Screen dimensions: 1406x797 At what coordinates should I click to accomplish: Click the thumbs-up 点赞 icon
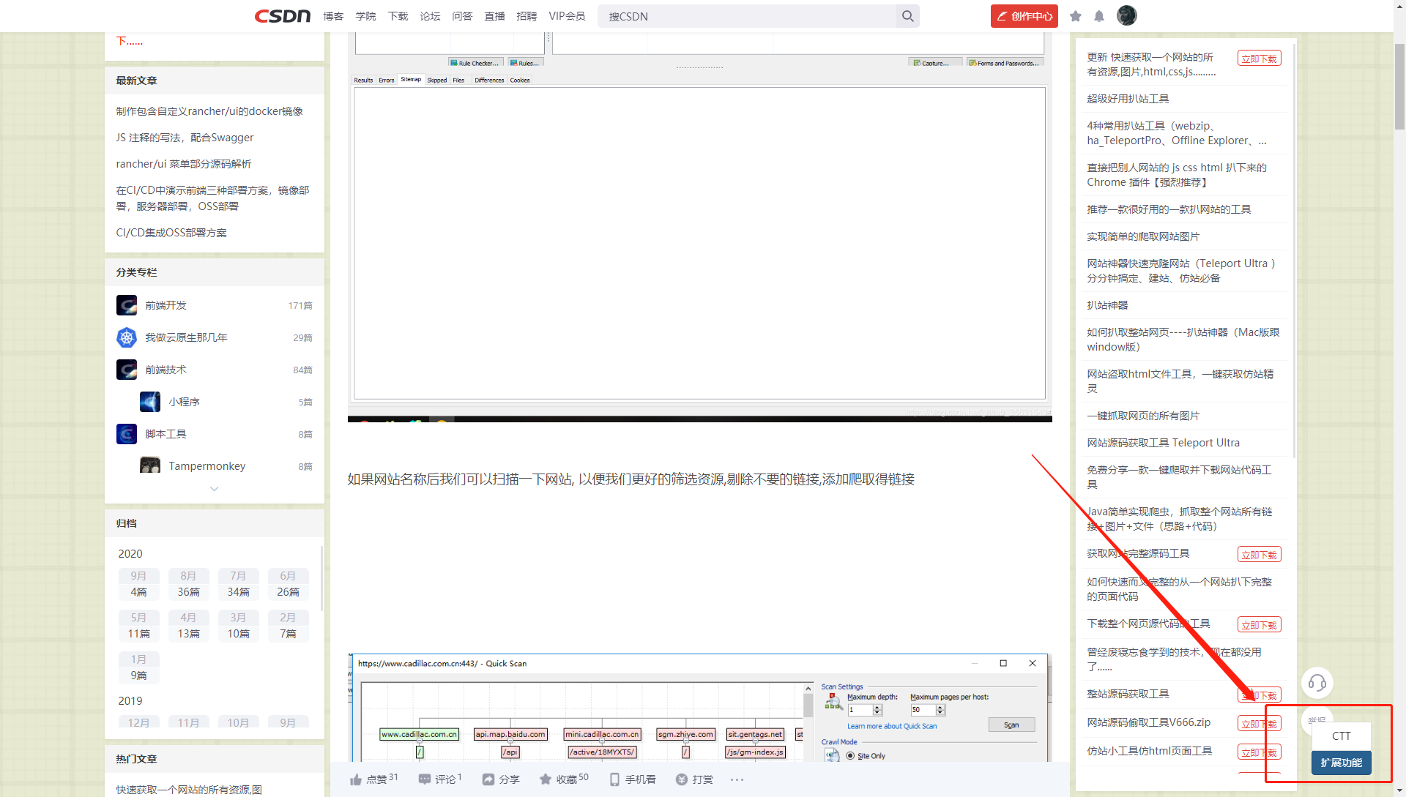click(x=356, y=779)
